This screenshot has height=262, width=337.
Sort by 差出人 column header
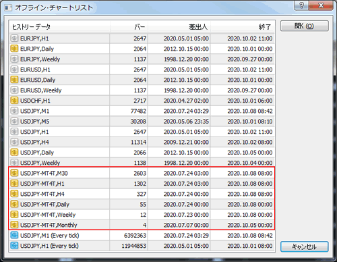179,27
